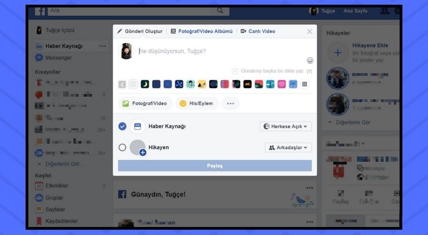This screenshot has width=428, height=235.
Task: Click the Paylaş button
Action: (x=215, y=166)
